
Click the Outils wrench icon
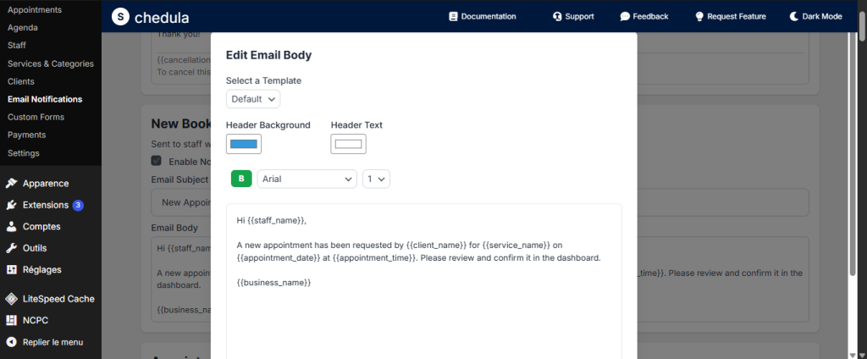coord(11,248)
